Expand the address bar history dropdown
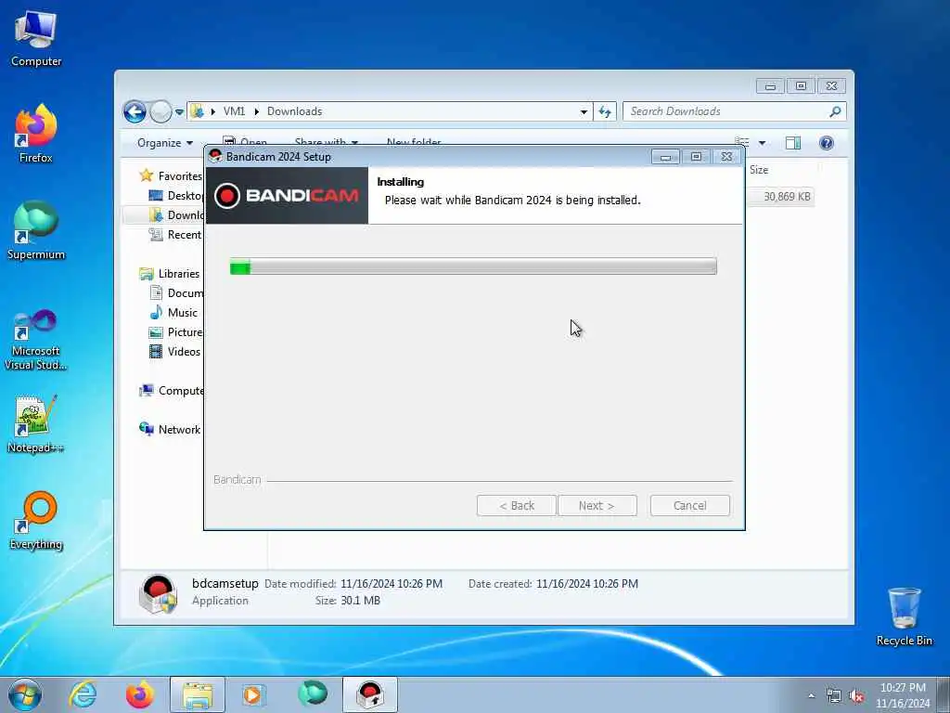 click(584, 111)
